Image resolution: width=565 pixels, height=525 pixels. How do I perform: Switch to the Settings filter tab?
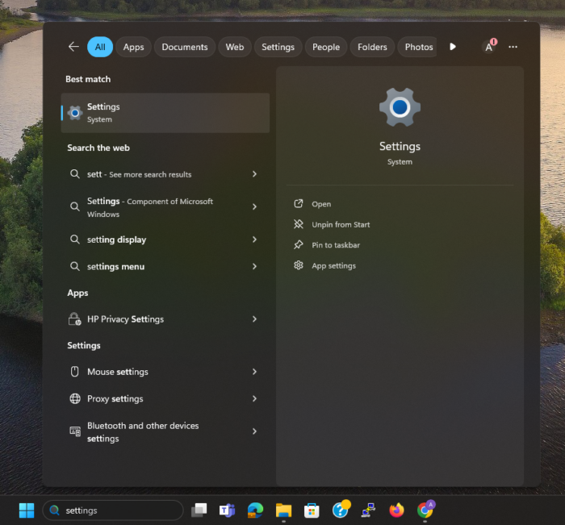click(278, 47)
